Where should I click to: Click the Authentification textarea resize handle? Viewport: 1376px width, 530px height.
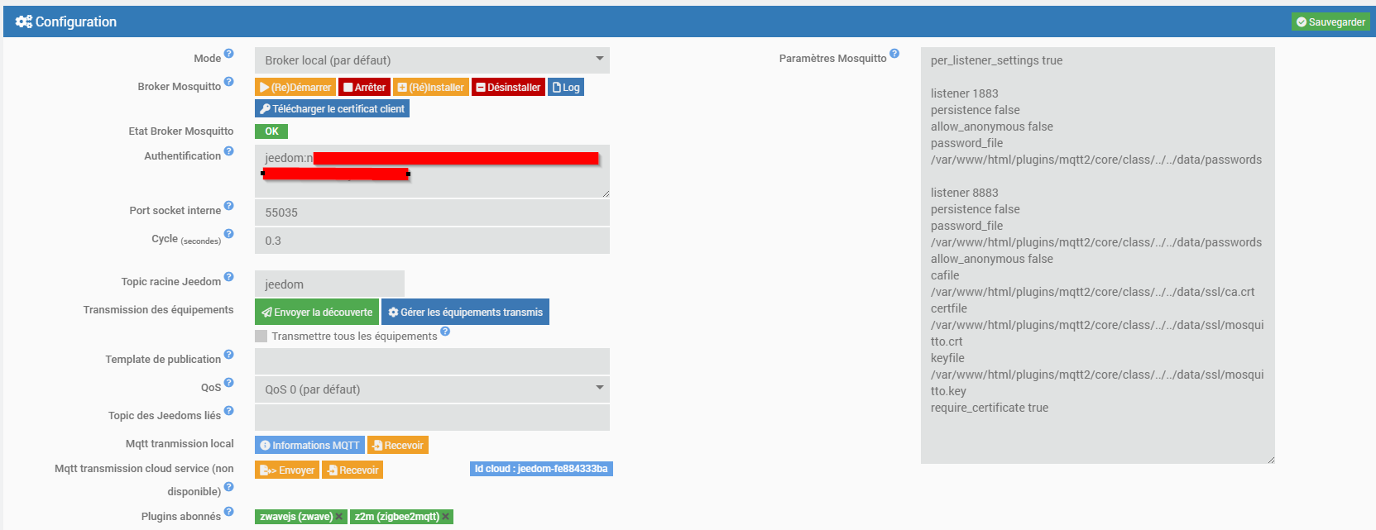pyautogui.click(x=605, y=193)
